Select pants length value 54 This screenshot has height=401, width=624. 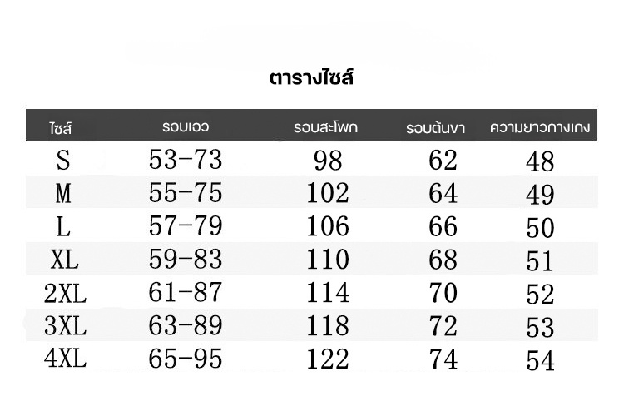tap(540, 361)
